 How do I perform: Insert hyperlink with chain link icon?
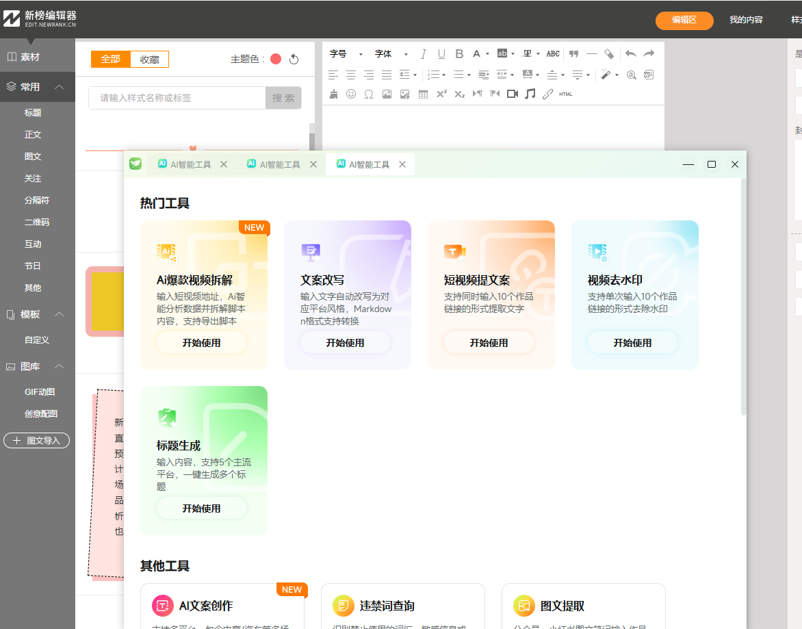coord(547,94)
